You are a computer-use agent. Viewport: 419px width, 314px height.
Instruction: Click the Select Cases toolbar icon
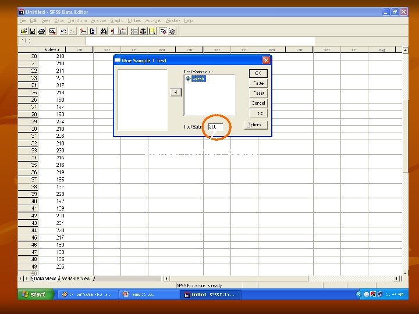[x=152, y=31]
